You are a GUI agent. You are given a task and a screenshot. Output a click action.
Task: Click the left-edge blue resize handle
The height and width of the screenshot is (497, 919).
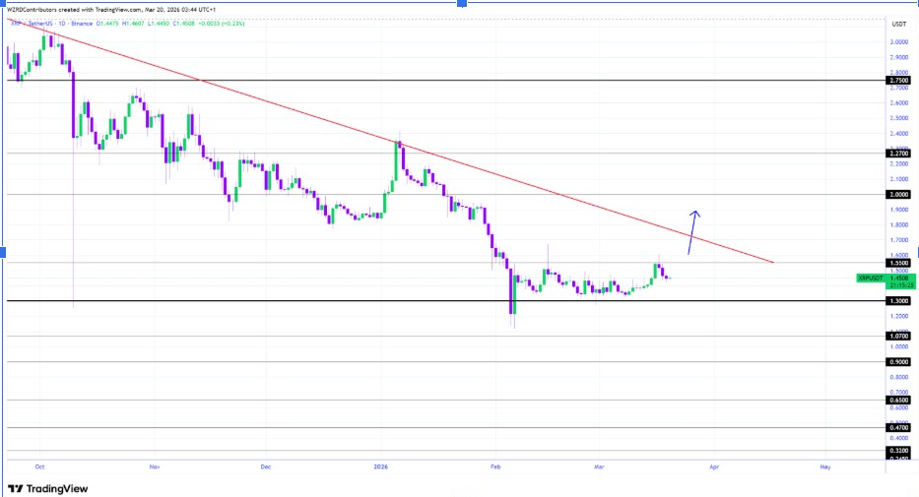click(x=3, y=254)
